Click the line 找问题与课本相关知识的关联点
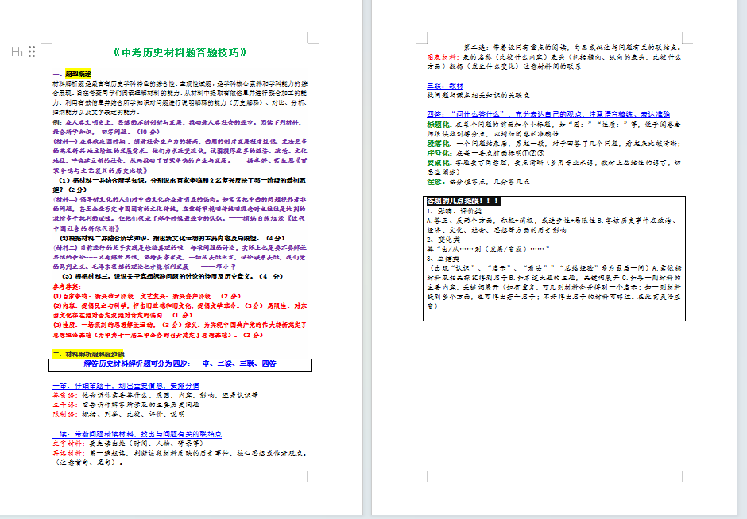Screen dimensions: 747x519 [x=478, y=95]
